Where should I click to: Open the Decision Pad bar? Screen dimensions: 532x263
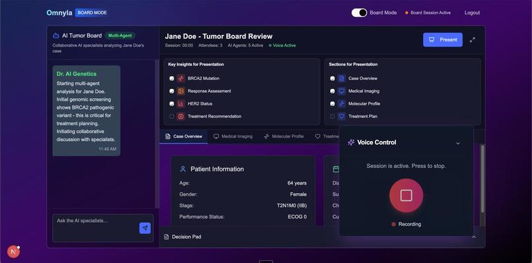(322, 237)
